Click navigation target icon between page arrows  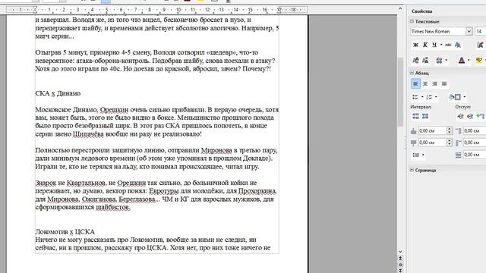click(400, 265)
